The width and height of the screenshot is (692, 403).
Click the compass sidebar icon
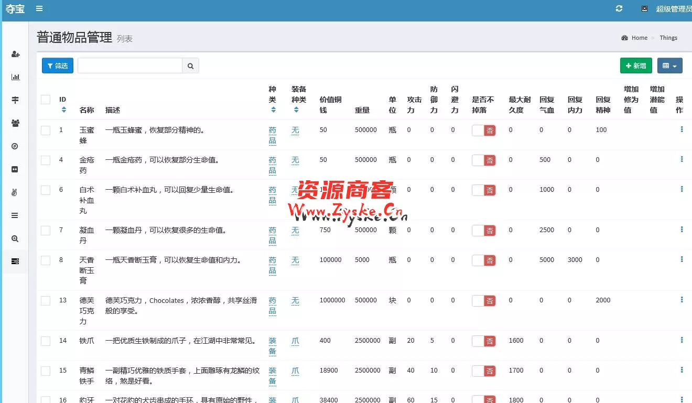click(15, 146)
